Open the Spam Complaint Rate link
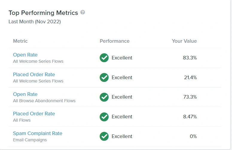 coord(37,133)
